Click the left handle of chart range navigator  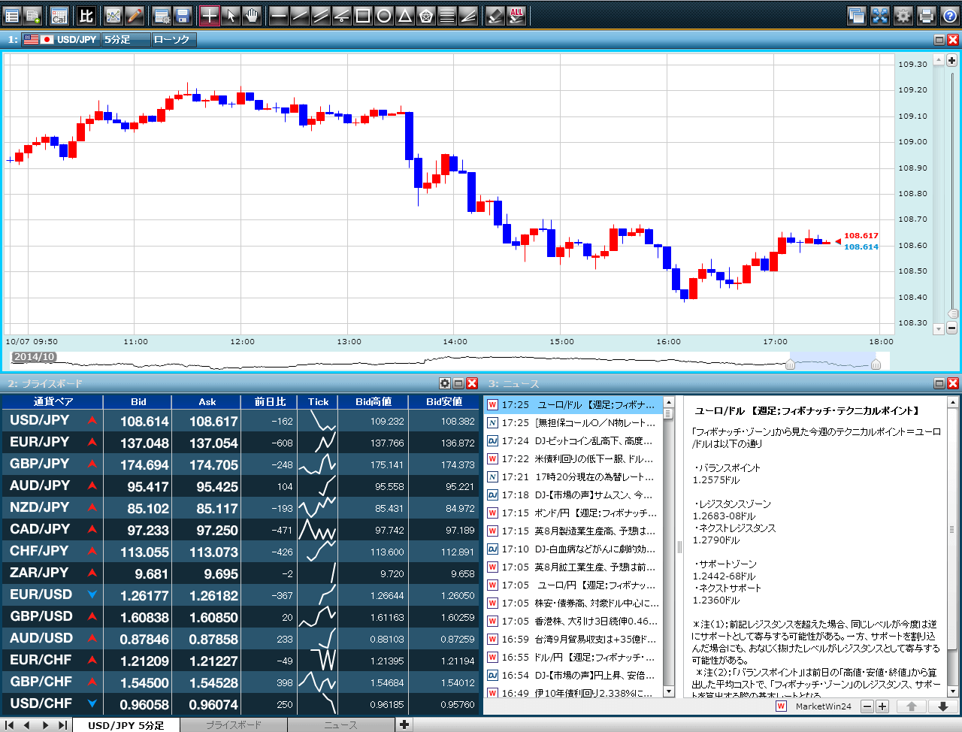coord(790,364)
